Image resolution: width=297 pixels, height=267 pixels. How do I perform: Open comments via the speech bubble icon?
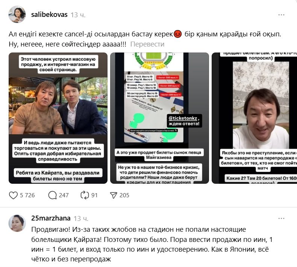53,195
